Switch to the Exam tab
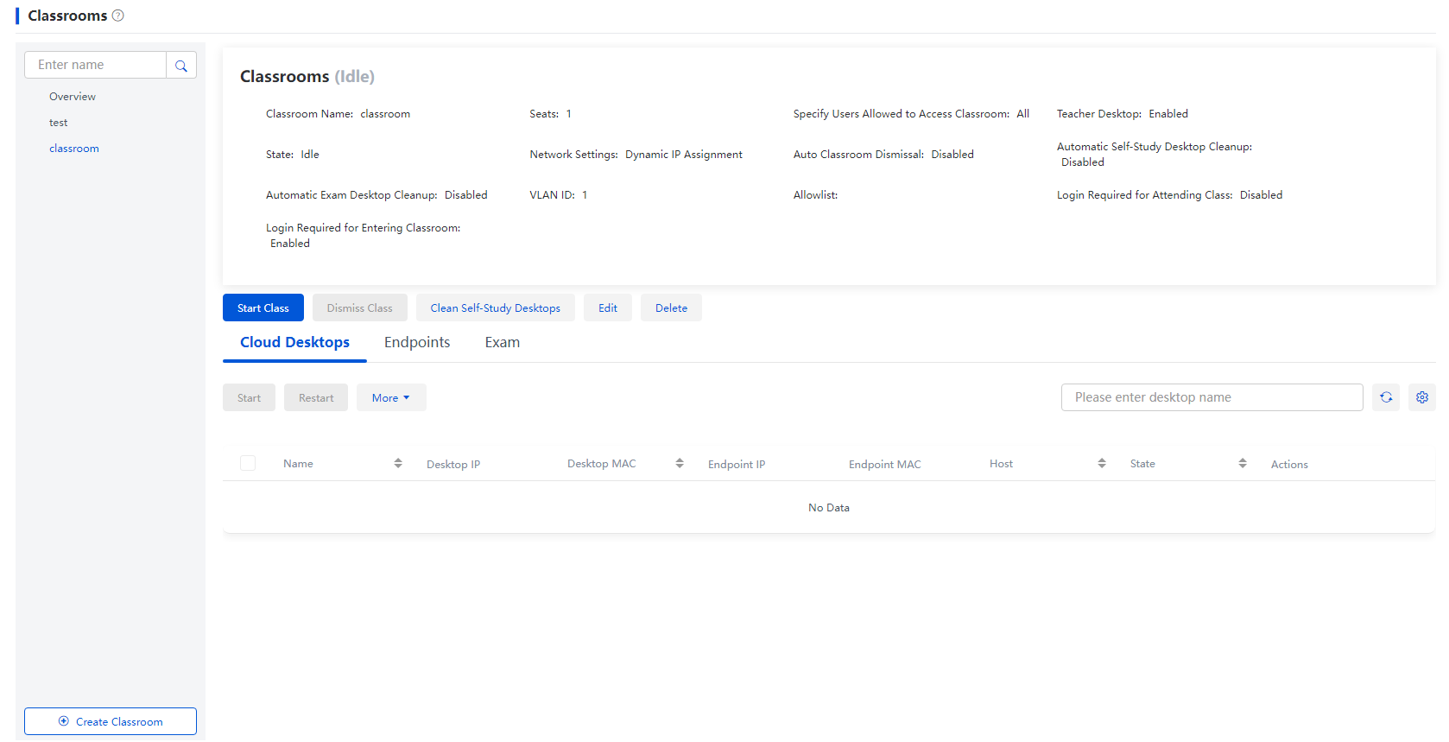1449x742 pixels. (503, 343)
